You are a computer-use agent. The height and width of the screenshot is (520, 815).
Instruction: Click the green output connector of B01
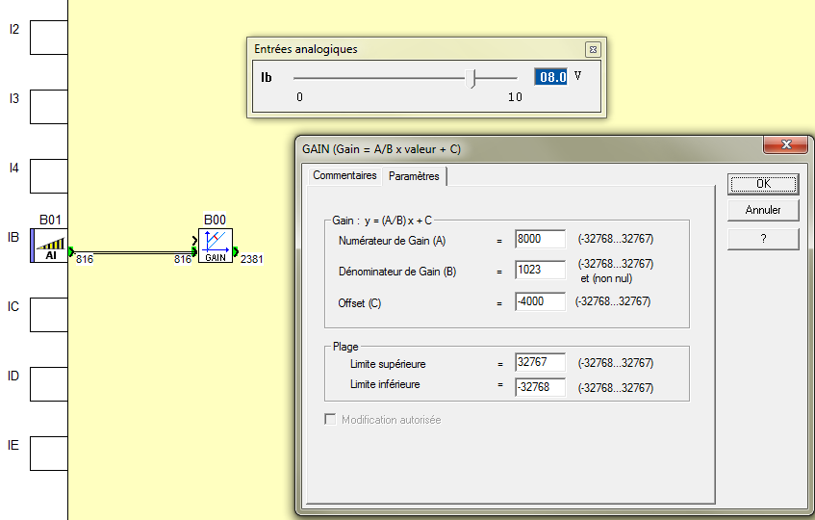71,253
